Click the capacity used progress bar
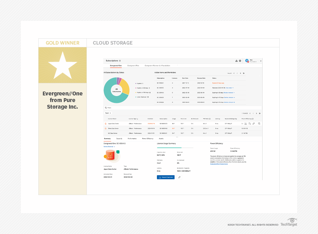Screen dimensions: 318x234 (174, 148)
